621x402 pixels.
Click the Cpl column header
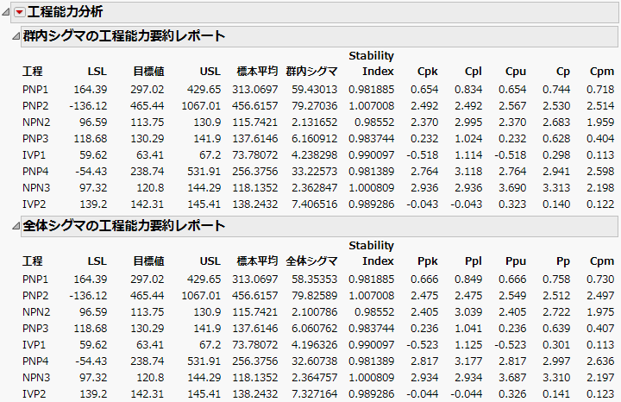coord(473,71)
